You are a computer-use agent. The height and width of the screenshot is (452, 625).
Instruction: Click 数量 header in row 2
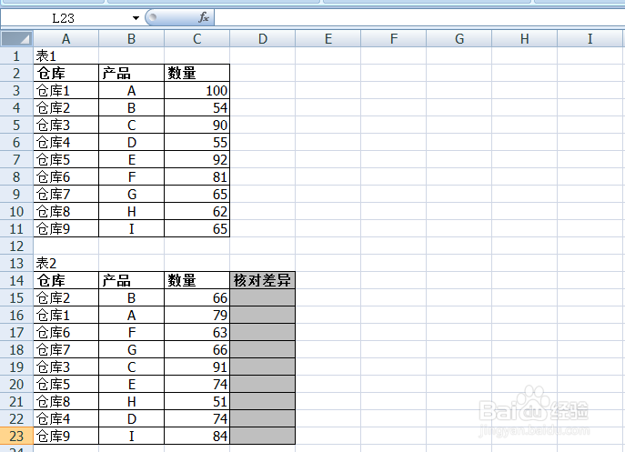(197, 73)
